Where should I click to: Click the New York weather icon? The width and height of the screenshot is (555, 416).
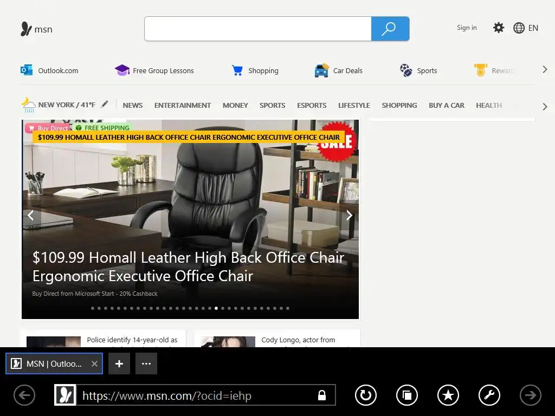(x=28, y=105)
